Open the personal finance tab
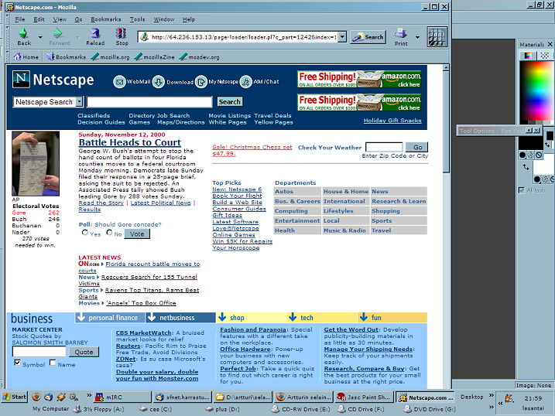Screen dimensions: 555x416 pos(110,317)
